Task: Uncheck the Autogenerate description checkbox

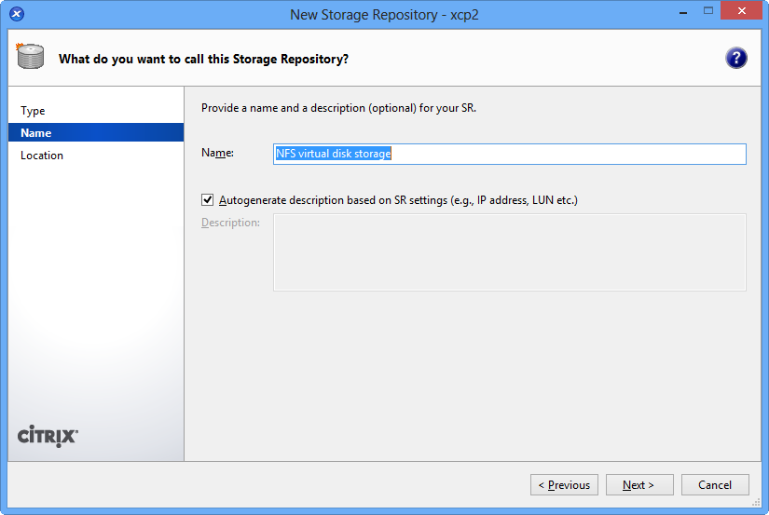Action: tap(207, 199)
